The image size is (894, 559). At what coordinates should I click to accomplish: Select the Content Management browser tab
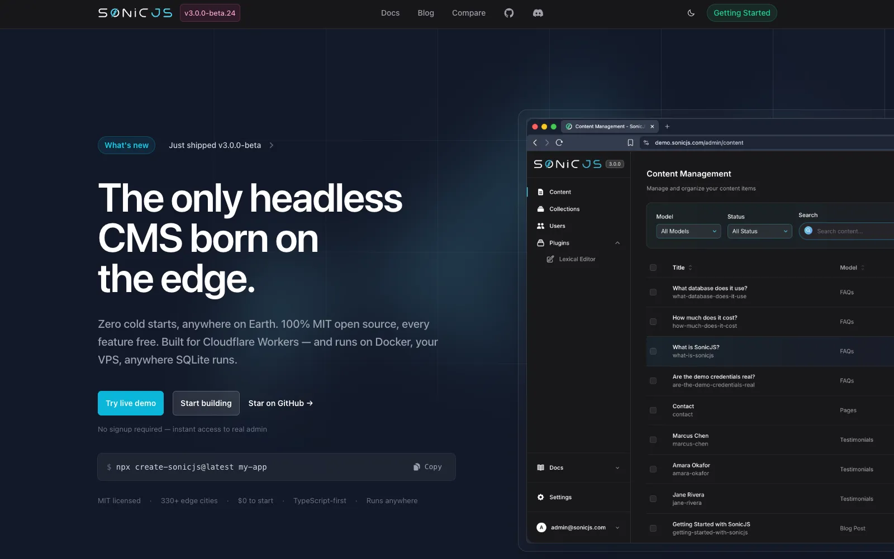tap(610, 126)
